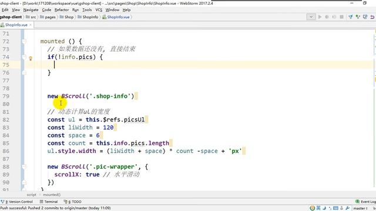376x211 pixels.
Task: Open the Window menu
Action: pos(112,10)
